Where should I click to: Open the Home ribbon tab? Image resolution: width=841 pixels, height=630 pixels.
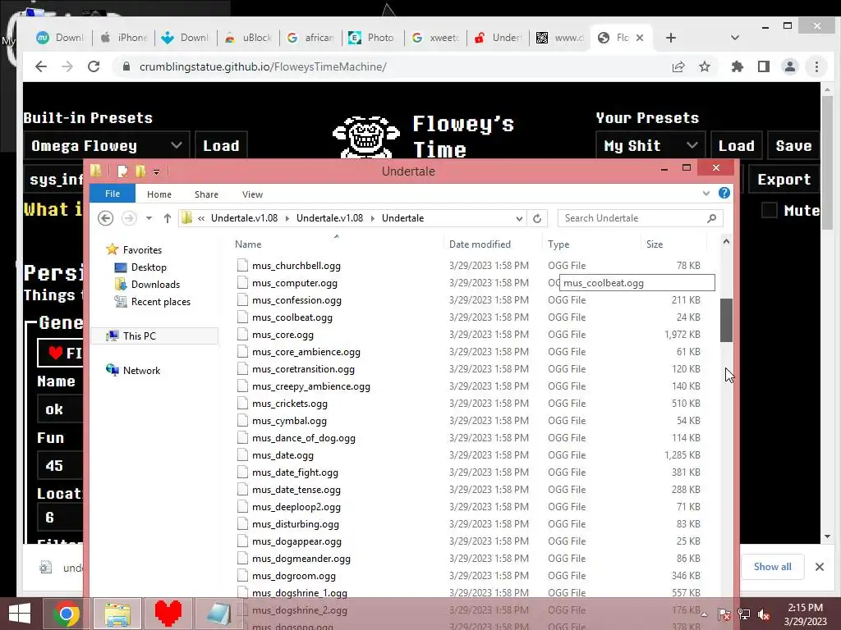click(x=159, y=194)
